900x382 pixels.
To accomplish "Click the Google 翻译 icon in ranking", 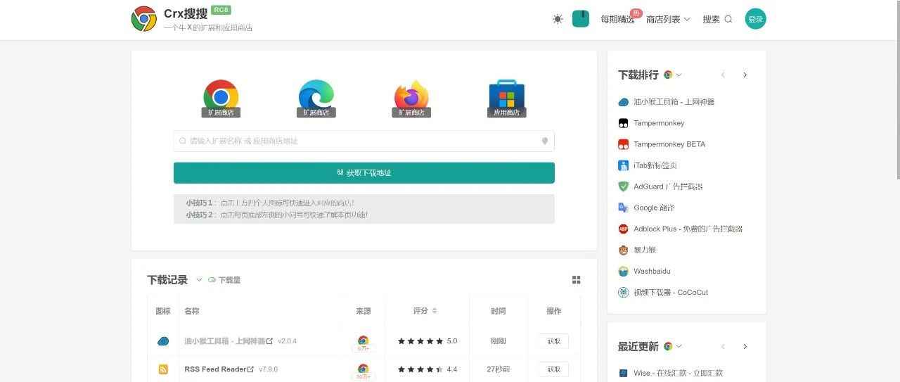I will [x=623, y=208].
